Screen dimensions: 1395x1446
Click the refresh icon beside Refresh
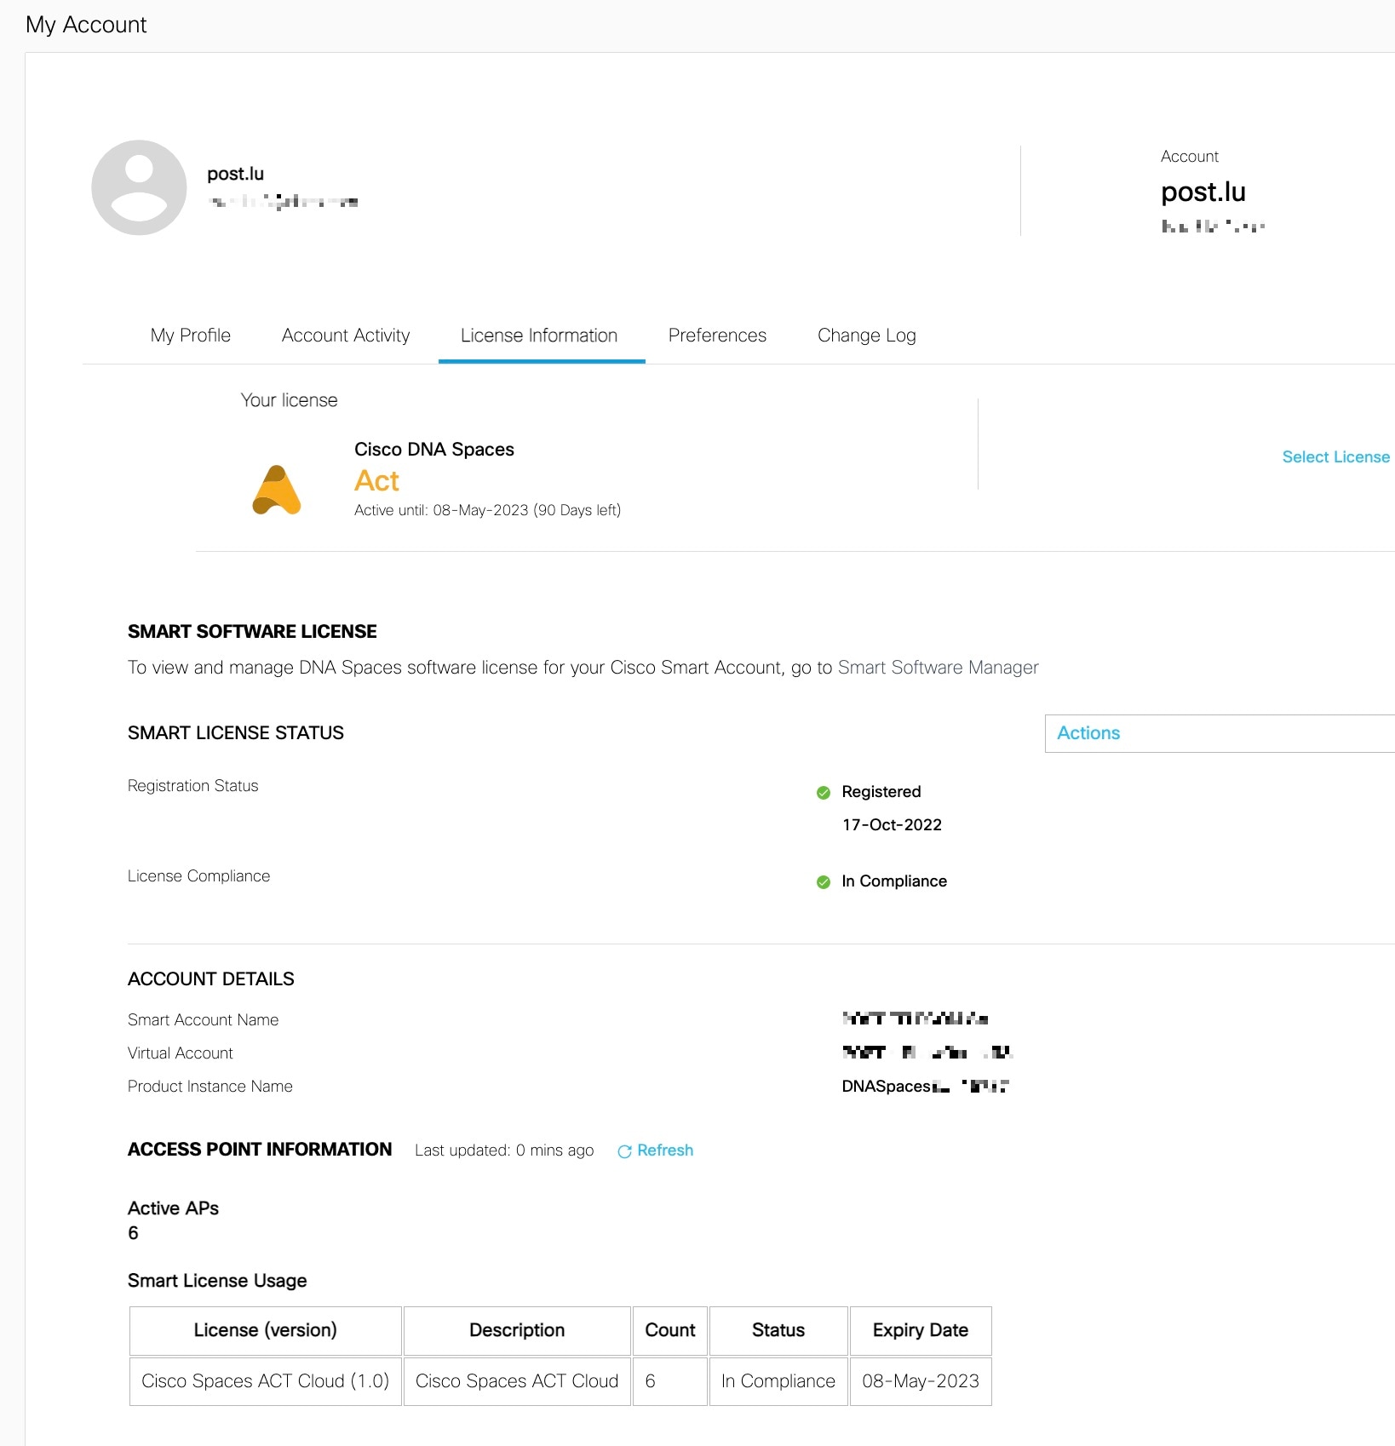click(x=624, y=1151)
